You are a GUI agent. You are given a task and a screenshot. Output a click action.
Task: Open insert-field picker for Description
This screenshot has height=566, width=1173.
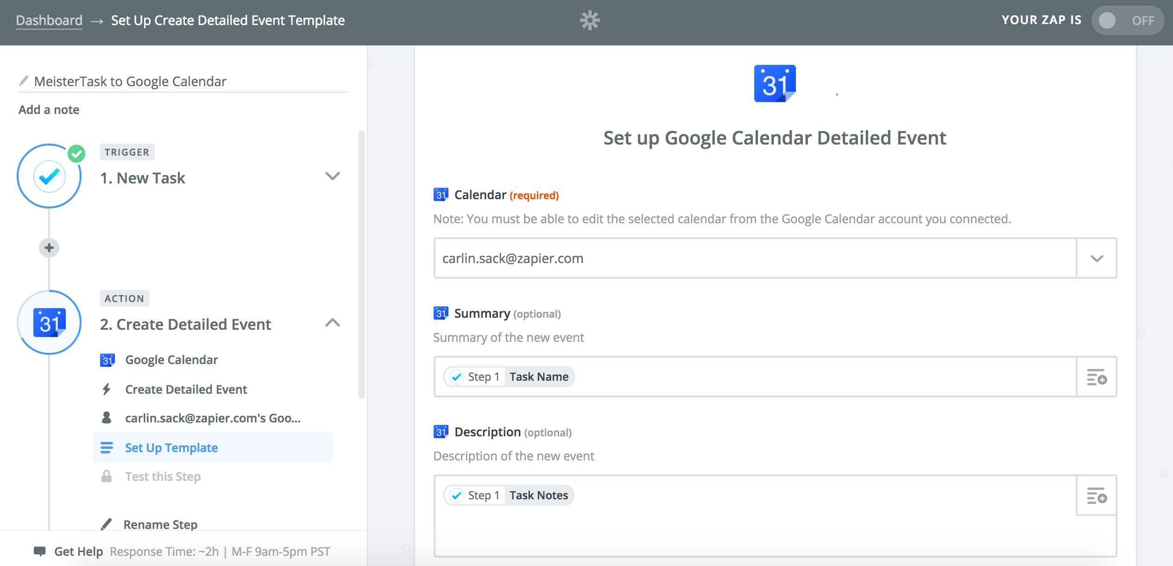pos(1097,496)
